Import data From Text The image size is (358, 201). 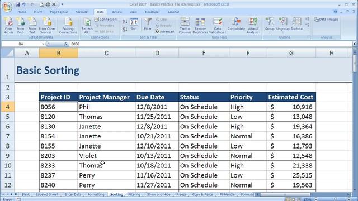(x=32, y=25)
